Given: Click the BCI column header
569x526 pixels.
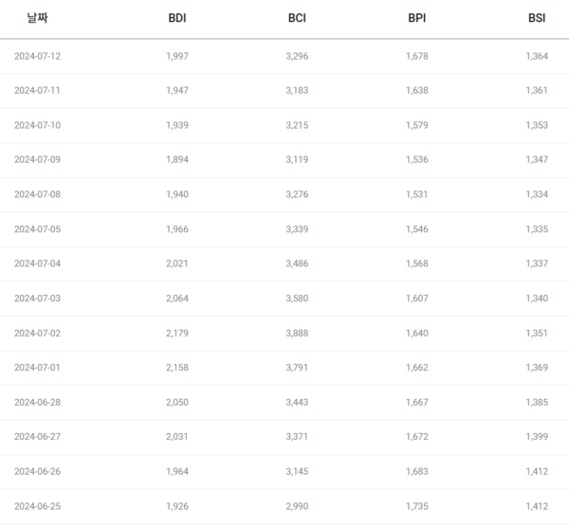Looking at the screenshot, I should point(297,18).
